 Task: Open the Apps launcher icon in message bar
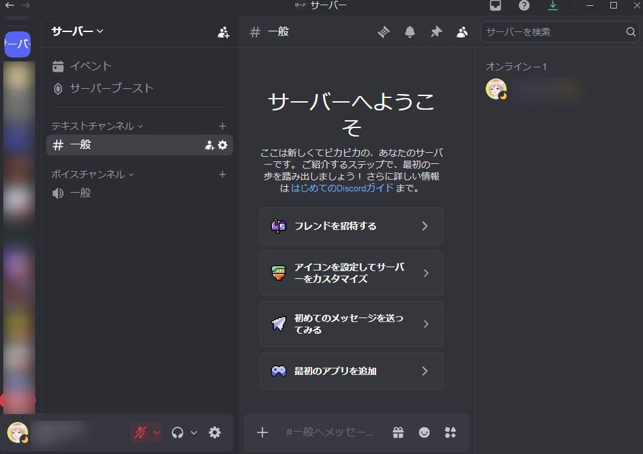(x=450, y=432)
